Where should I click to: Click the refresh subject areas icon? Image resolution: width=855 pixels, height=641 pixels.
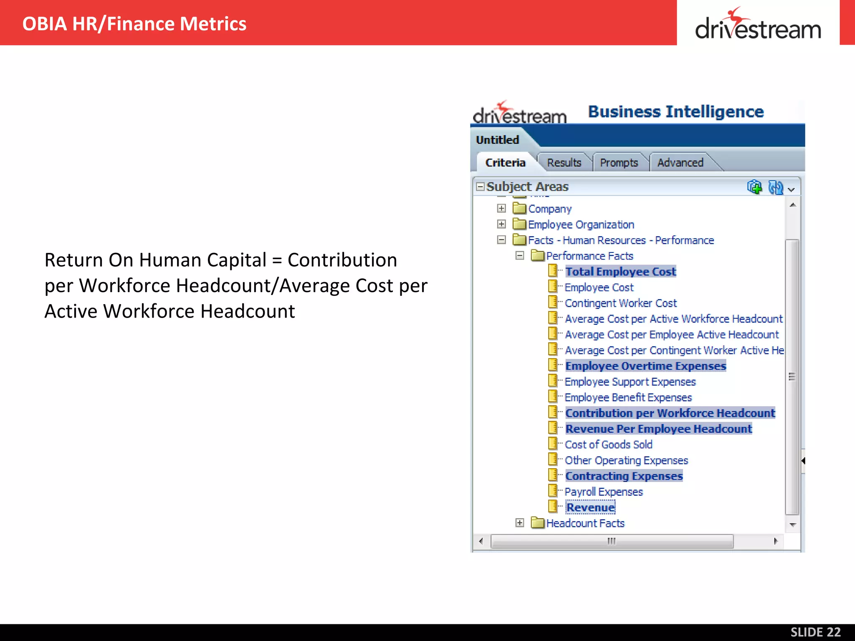pos(775,187)
